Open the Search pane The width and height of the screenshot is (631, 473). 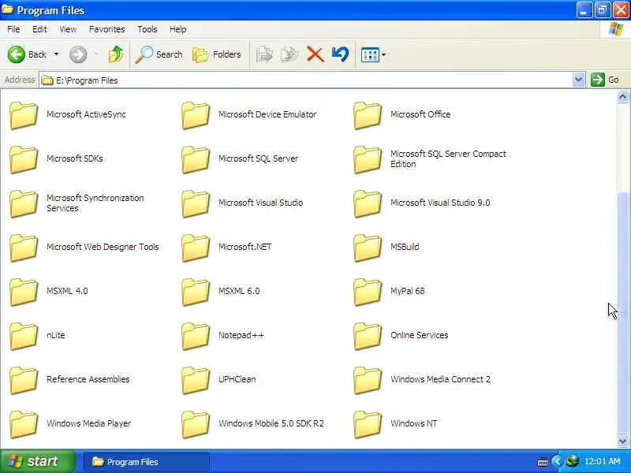[x=159, y=54]
